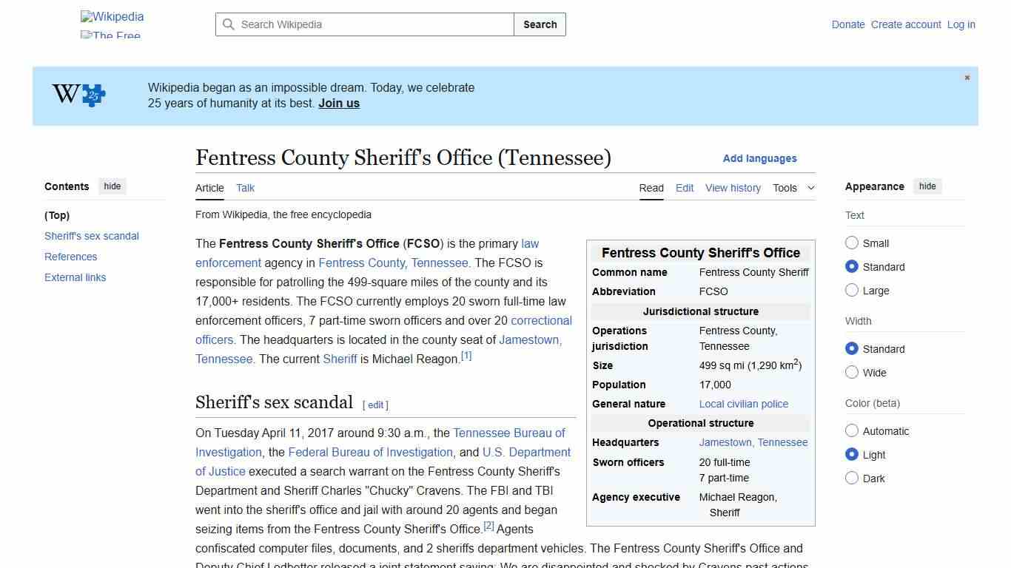Hide the Appearance panel

927,186
